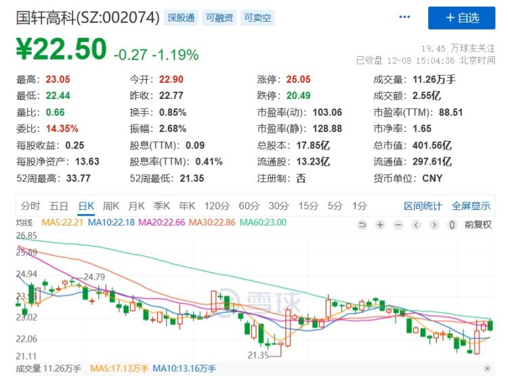Click the 最高 value 23.05
Screen dimensions: 508x376
(58, 79)
